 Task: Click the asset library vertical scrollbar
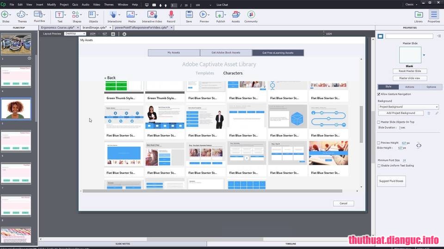click(361, 124)
